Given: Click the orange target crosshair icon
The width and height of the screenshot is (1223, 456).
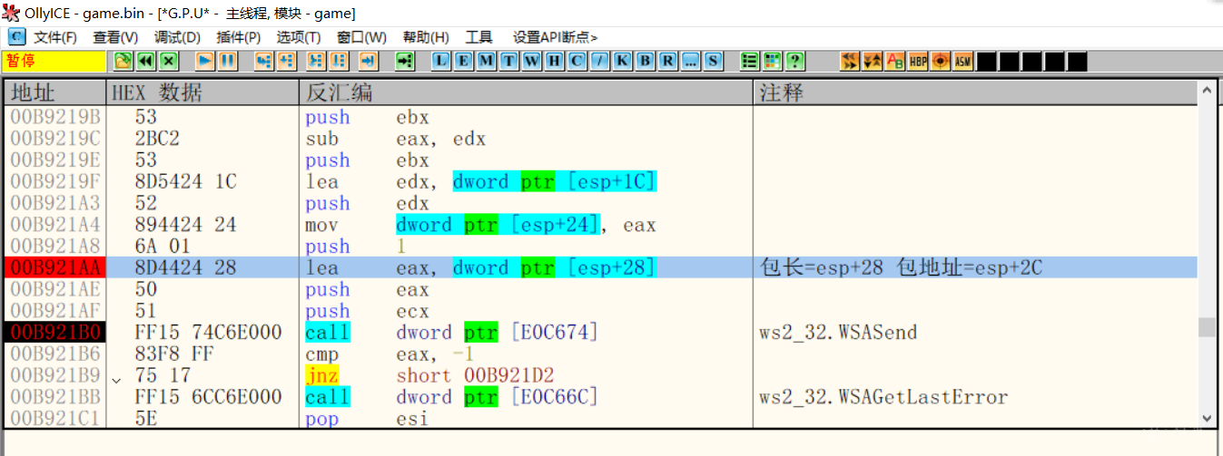Looking at the screenshot, I should click(941, 61).
